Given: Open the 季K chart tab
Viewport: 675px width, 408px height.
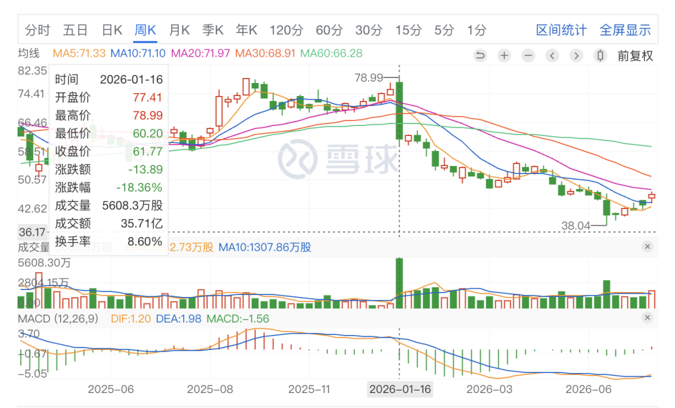Looking at the screenshot, I should pyautogui.click(x=212, y=30).
